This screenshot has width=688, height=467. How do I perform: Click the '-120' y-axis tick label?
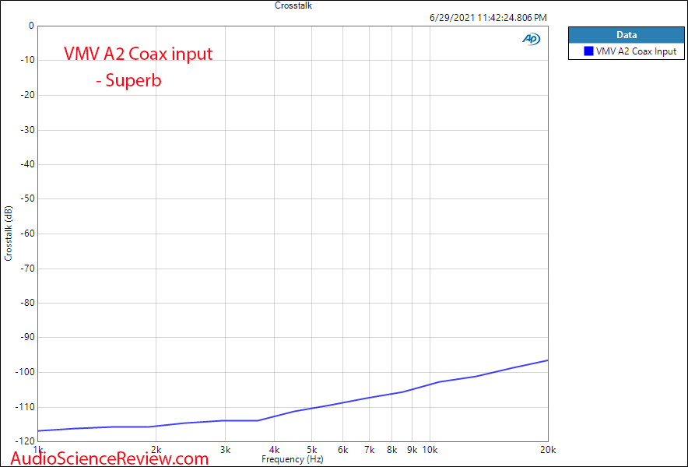point(25,441)
